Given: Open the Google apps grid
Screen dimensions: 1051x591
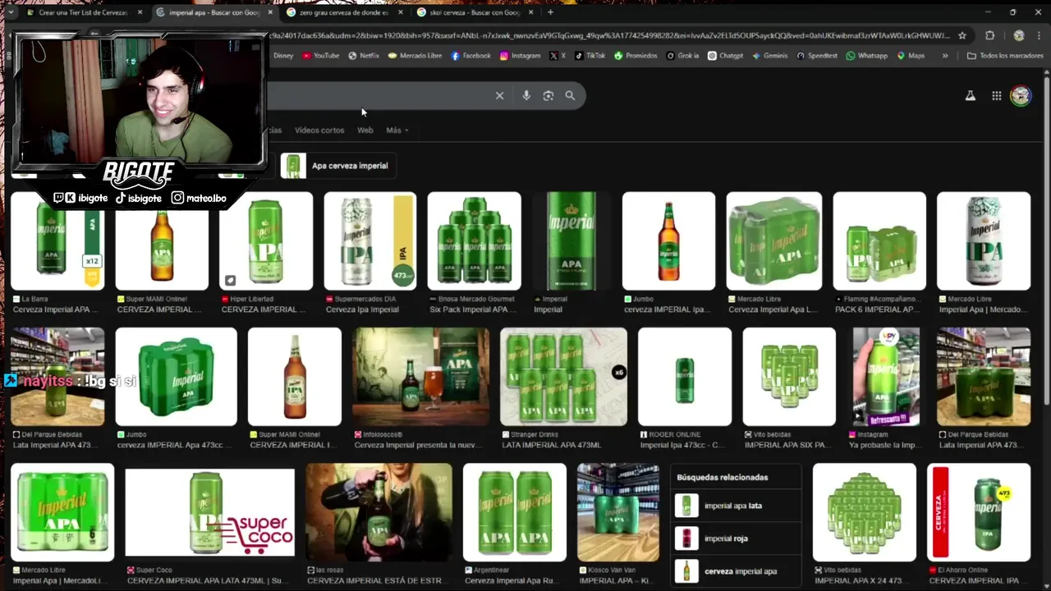Looking at the screenshot, I should [996, 96].
